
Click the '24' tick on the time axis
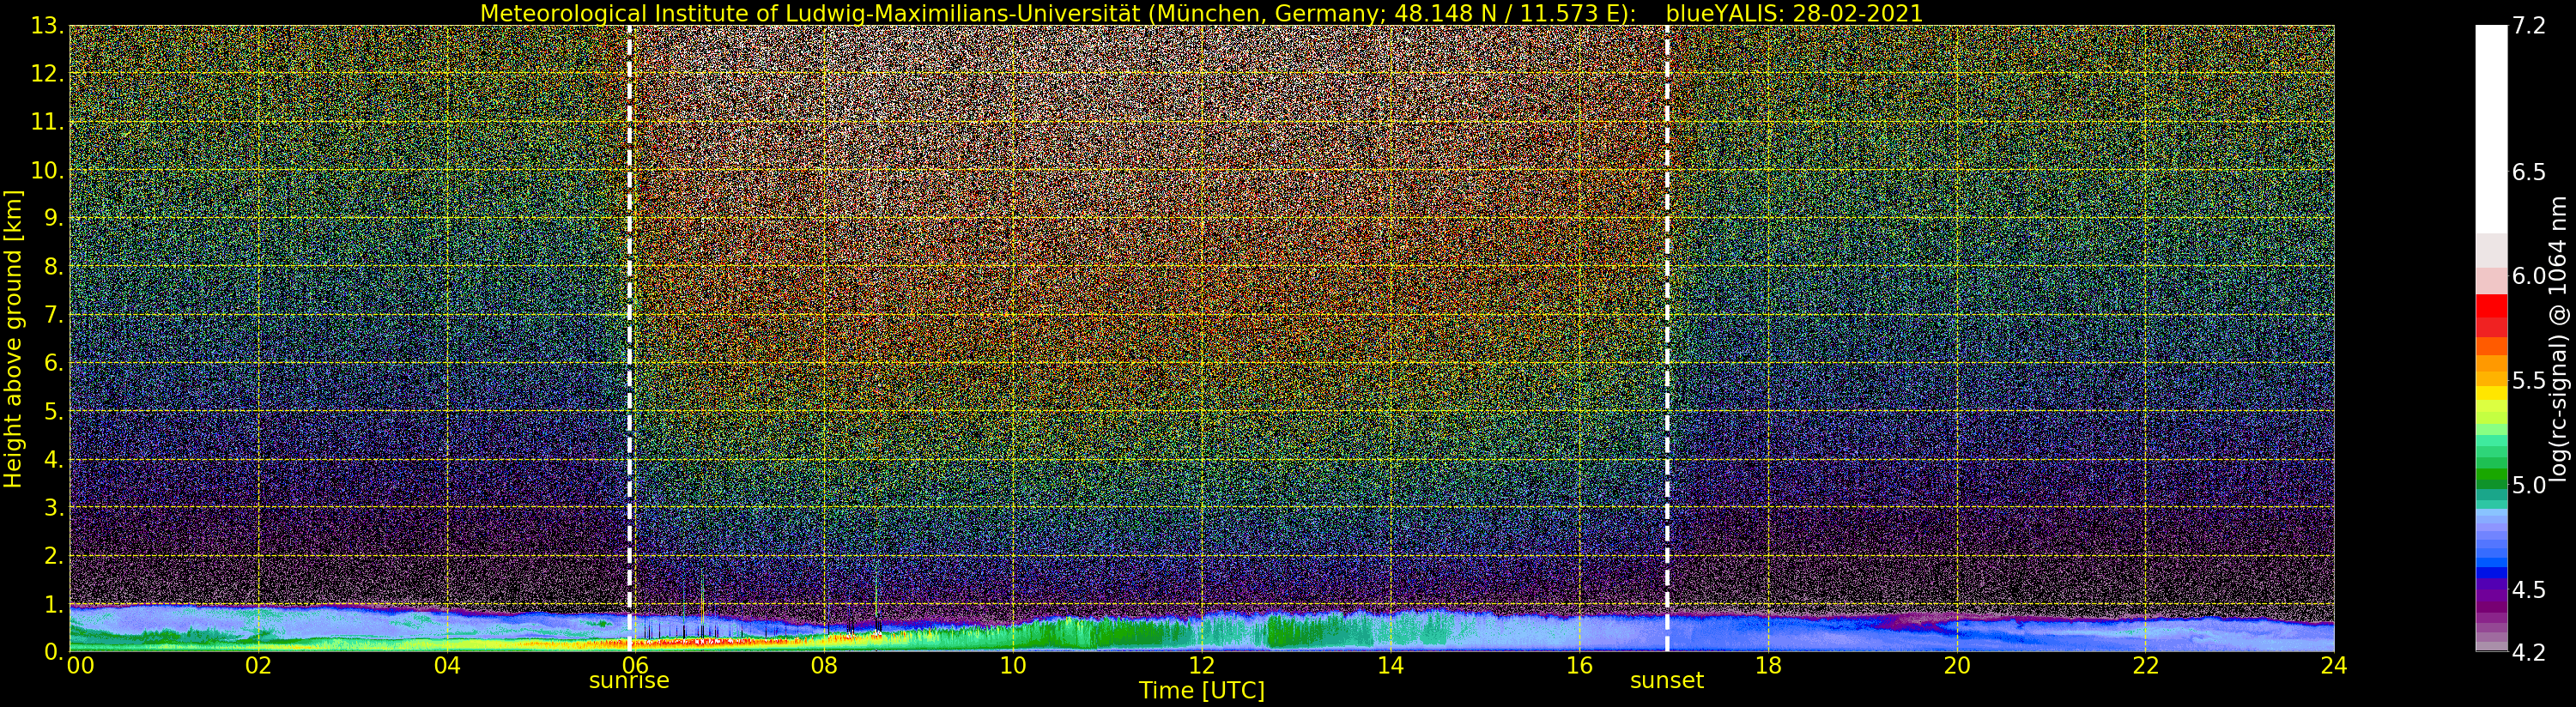tap(2334, 666)
